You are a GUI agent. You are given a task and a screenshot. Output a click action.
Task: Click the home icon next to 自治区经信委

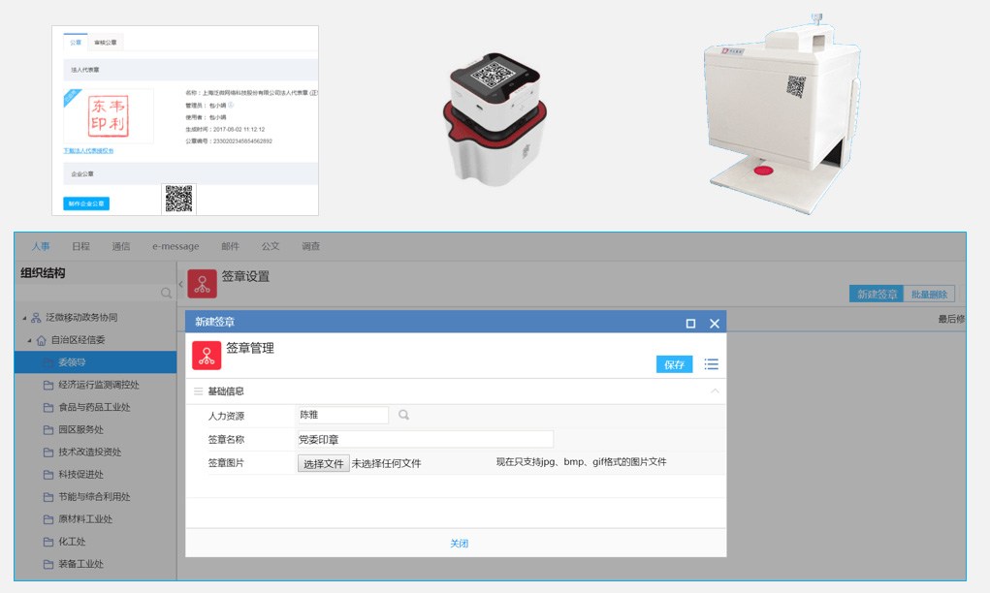42,340
